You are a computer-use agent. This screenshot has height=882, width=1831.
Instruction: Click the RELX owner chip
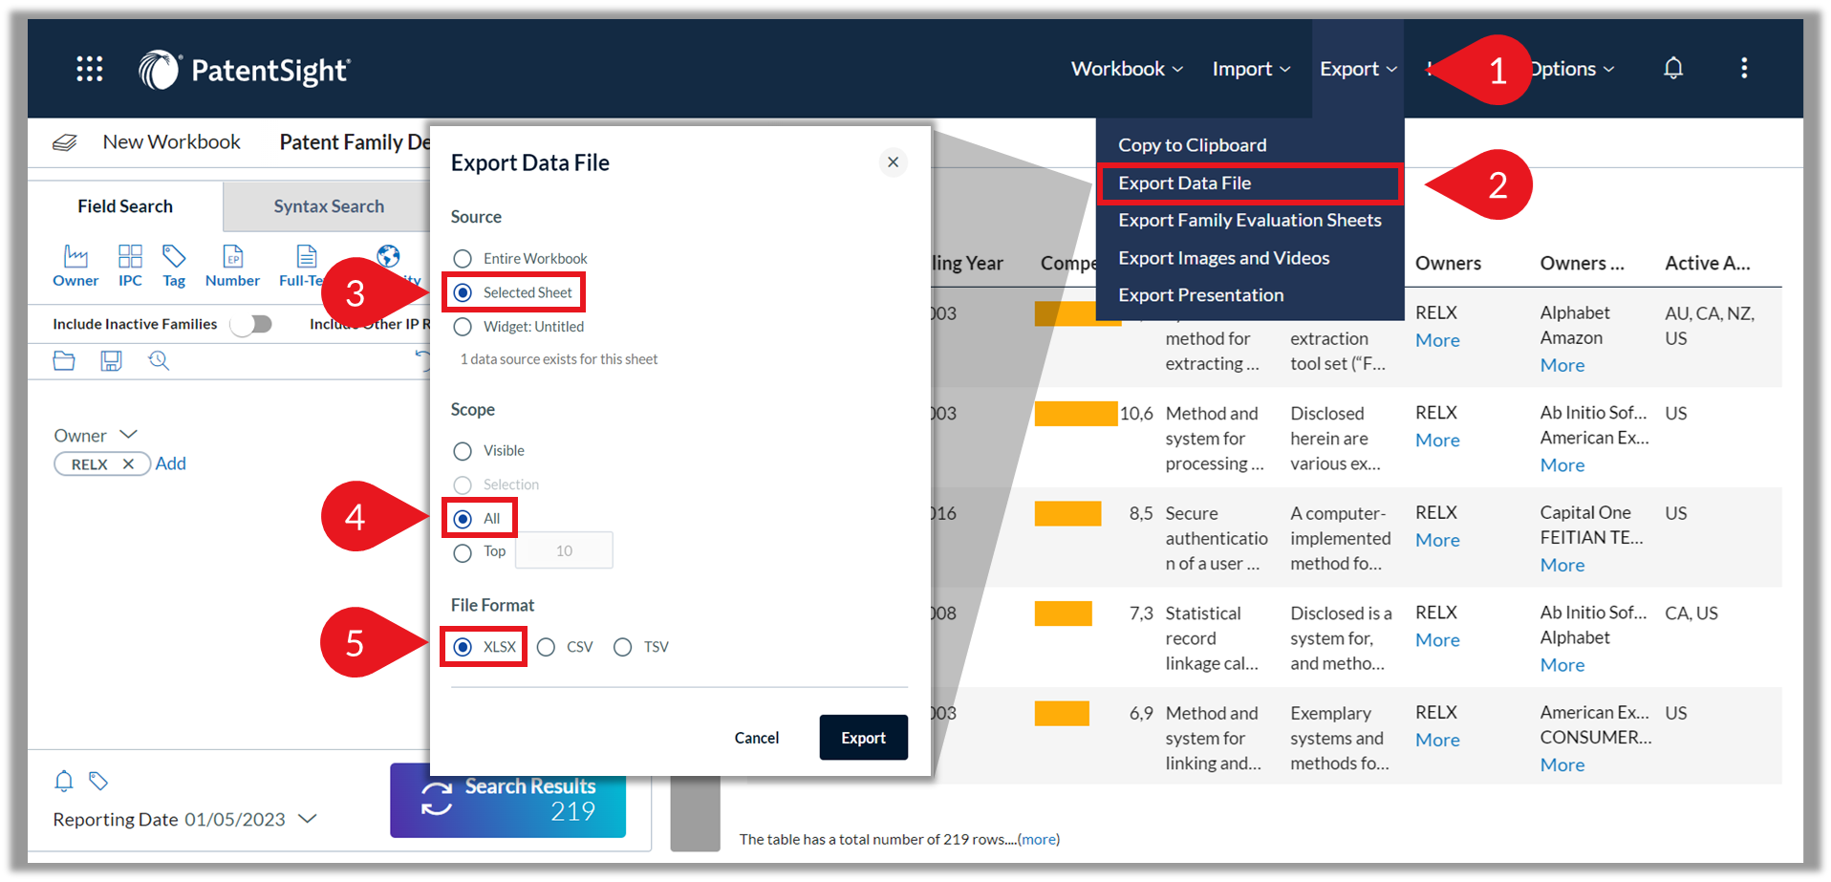click(102, 464)
